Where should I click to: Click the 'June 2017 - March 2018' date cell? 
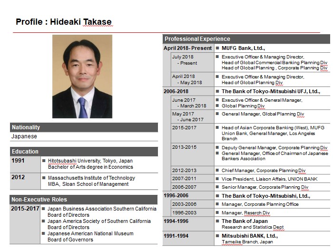click(192, 103)
